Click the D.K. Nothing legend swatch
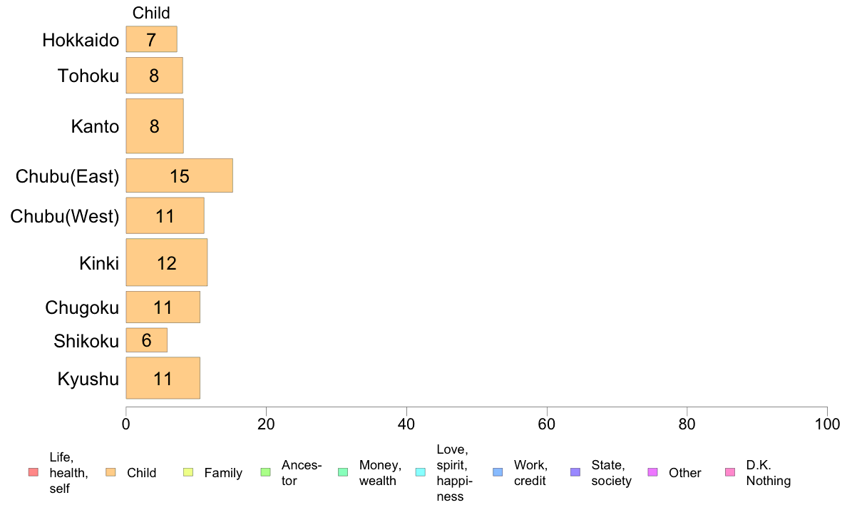The height and width of the screenshot is (525, 847). click(x=730, y=472)
